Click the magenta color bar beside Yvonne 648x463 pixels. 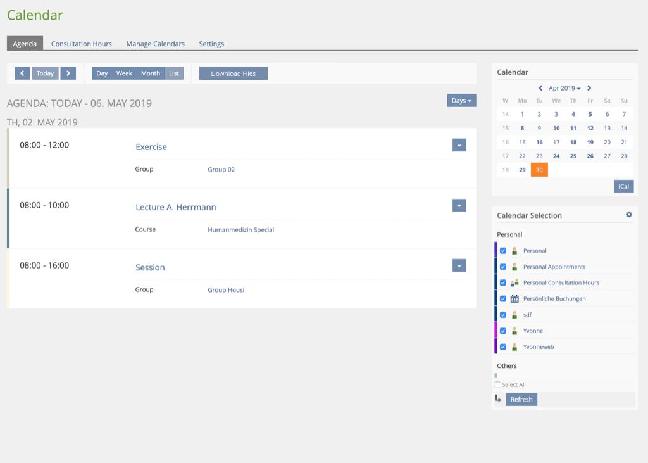[495, 331]
